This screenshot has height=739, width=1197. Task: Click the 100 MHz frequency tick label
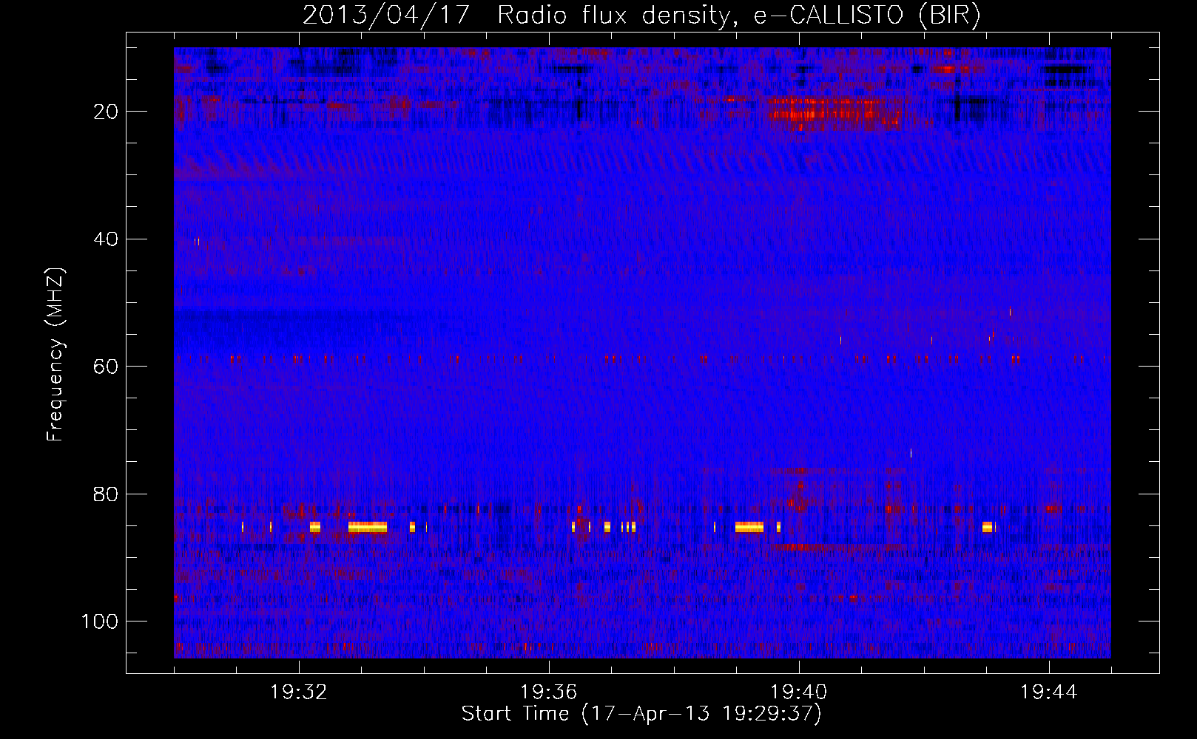[100, 621]
